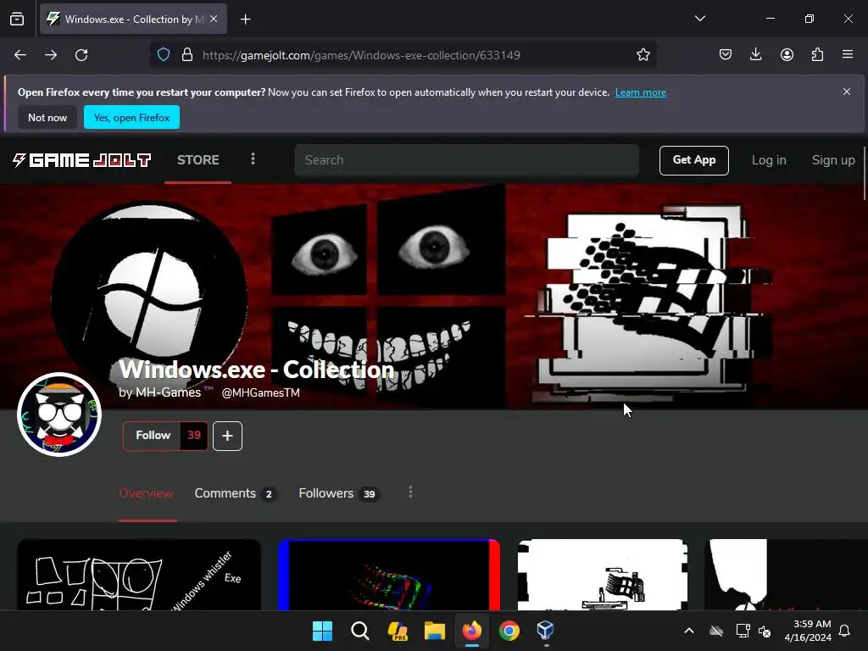Image resolution: width=868 pixels, height=651 pixels.
Task: Click the Get App button
Action: coord(693,160)
